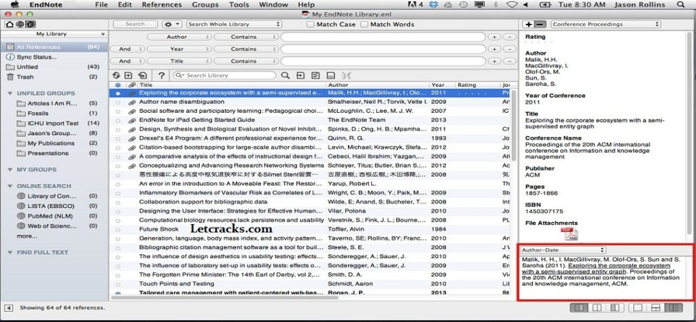Switch to Online Search mode globe icon
The image size is (696, 322).
[x=20, y=24]
